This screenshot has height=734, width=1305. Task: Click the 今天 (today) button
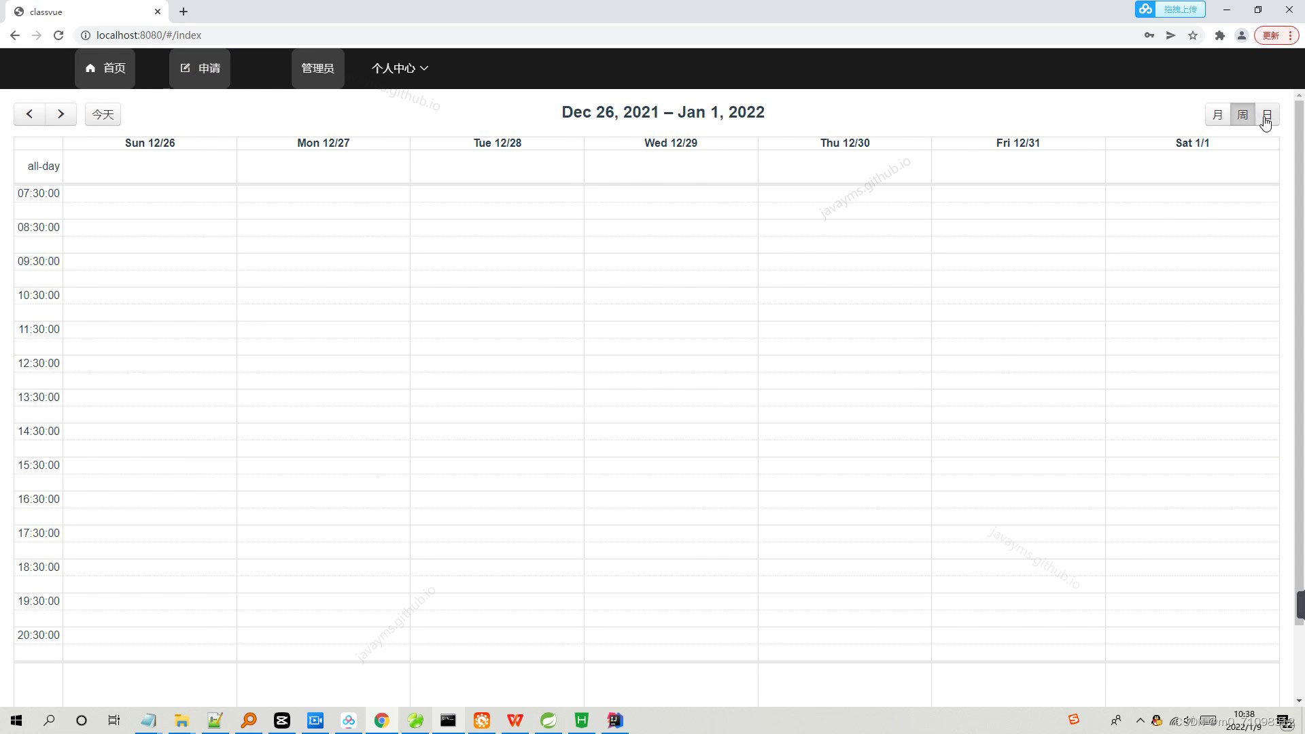click(x=103, y=114)
